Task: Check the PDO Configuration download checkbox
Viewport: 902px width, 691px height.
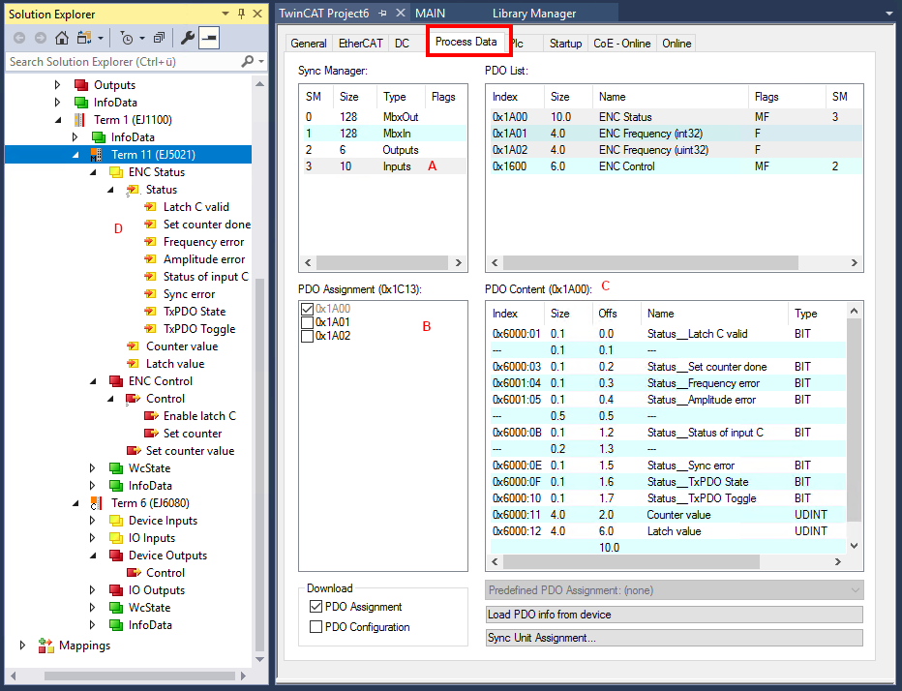Action: pos(316,626)
